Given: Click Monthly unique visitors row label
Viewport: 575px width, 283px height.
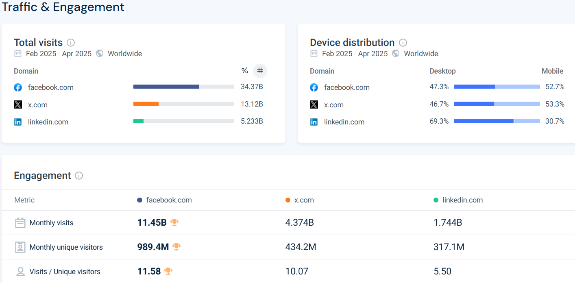Looking at the screenshot, I should point(66,247).
